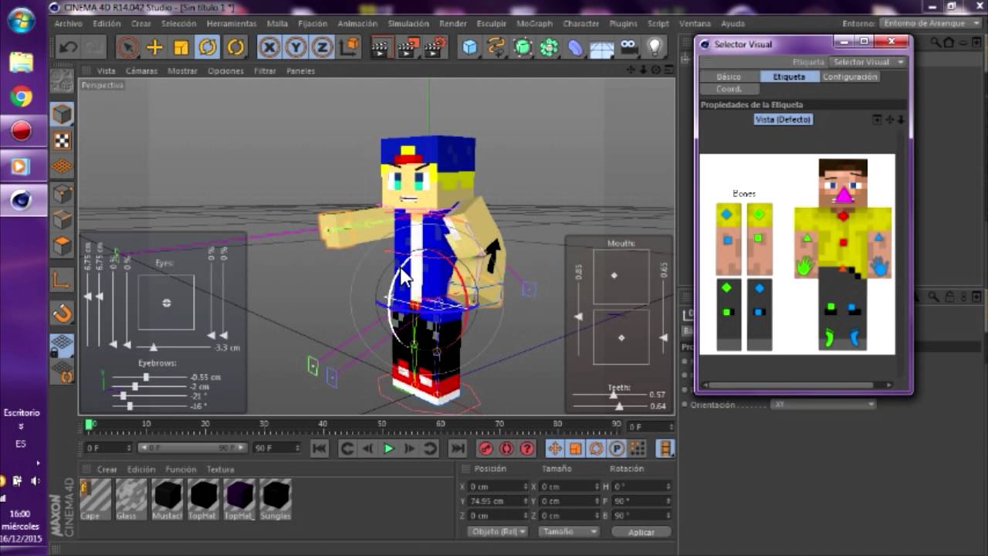This screenshot has width=988, height=556.
Task: Add a camera object
Action: pos(629,48)
